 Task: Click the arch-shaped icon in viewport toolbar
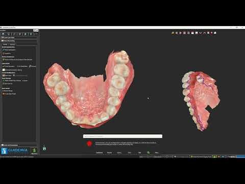pos(204,33)
